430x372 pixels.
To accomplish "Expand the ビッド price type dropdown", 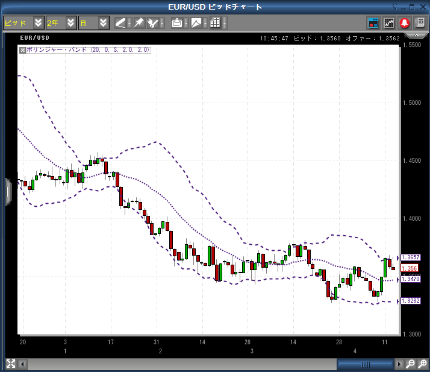I will click(39, 23).
